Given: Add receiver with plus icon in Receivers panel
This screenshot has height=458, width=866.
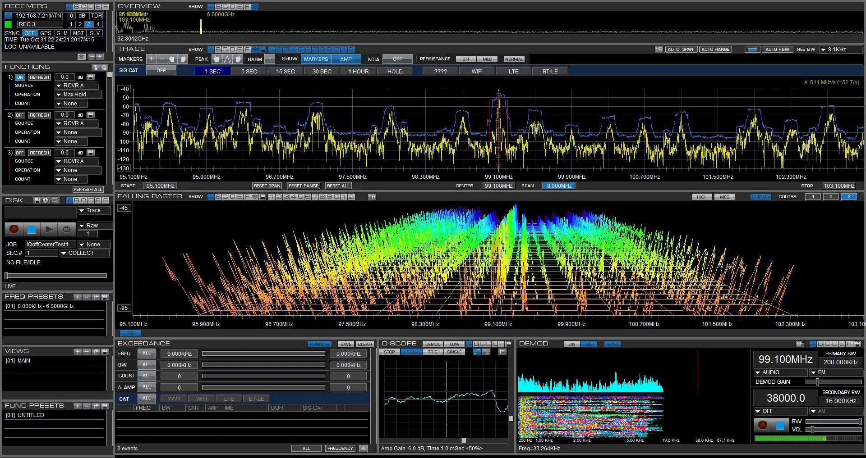Looking at the screenshot, I should click(100, 57).
